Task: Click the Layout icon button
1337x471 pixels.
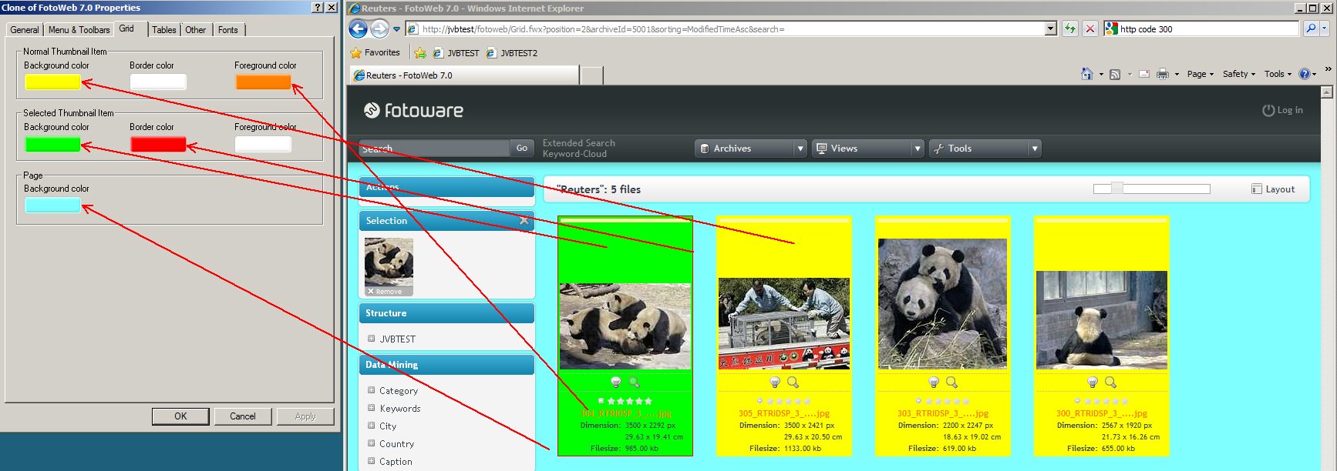Action: pos(1257,189)
